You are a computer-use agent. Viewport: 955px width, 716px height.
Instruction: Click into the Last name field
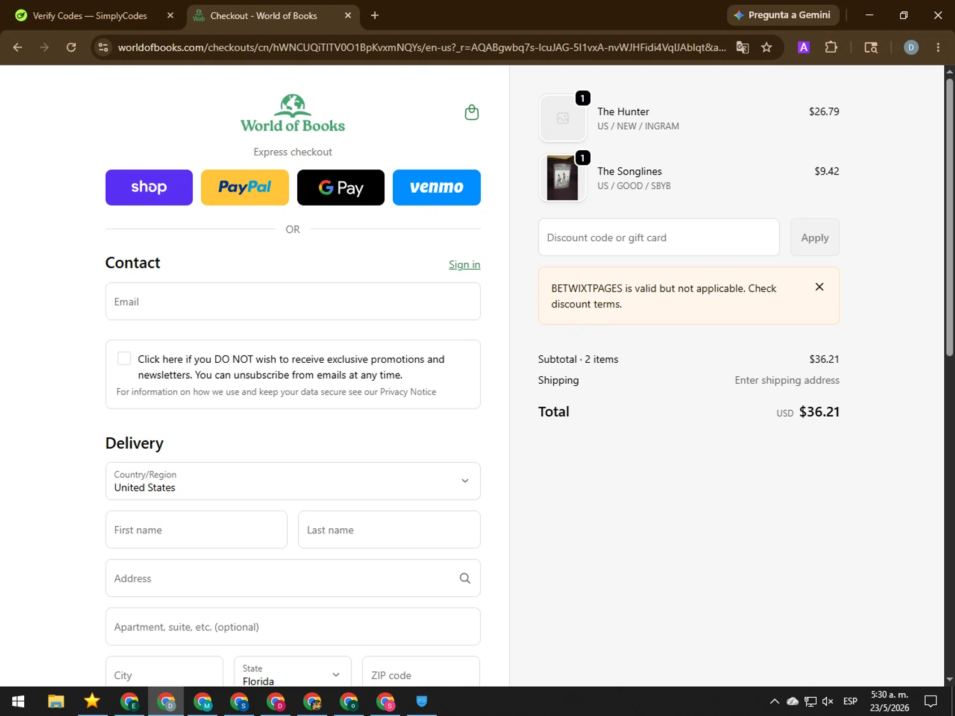[389, 530]
